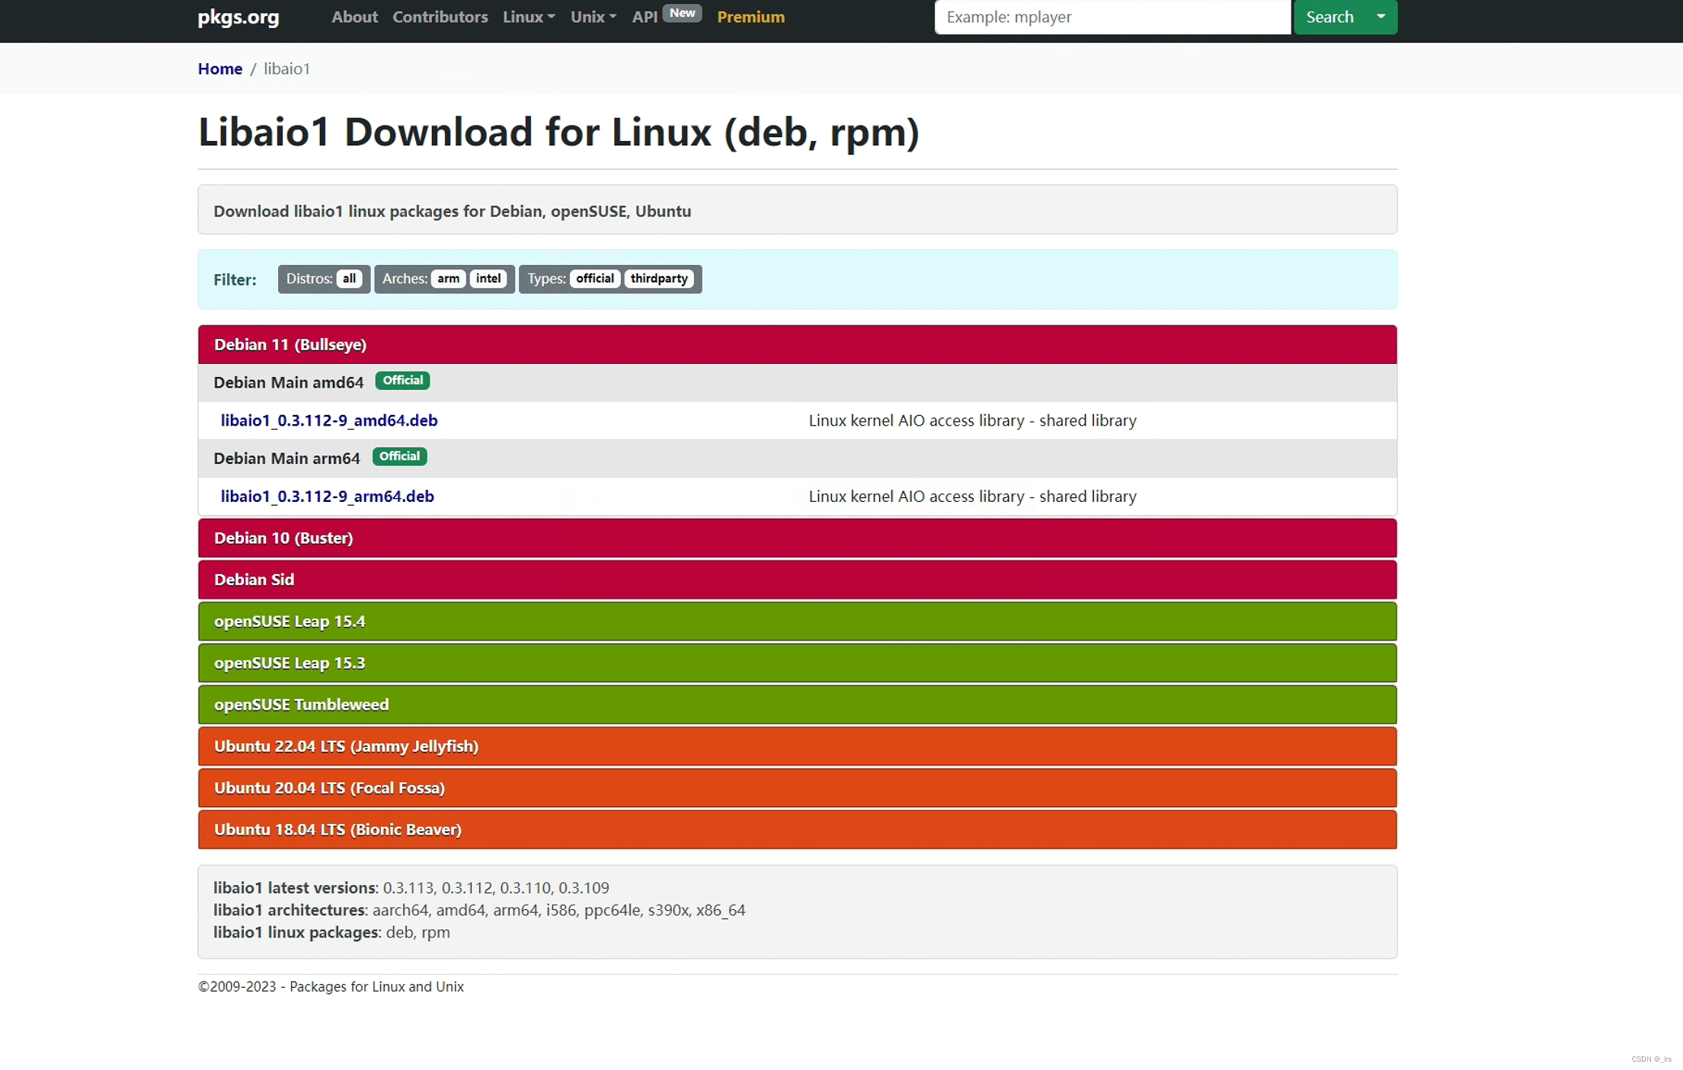
Task: Open libaio1_0.3.112-9_arm64.deb package link
Action: (328, 497)
